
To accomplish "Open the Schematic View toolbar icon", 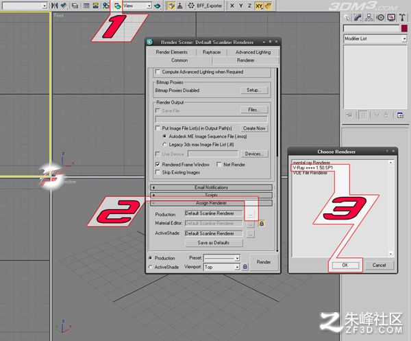I will pyautogui.click(x=96, y=5).
